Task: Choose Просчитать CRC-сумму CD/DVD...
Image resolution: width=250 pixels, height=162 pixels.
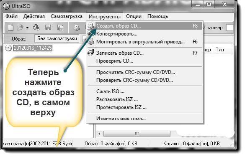Action: click(x=145, y=72)
